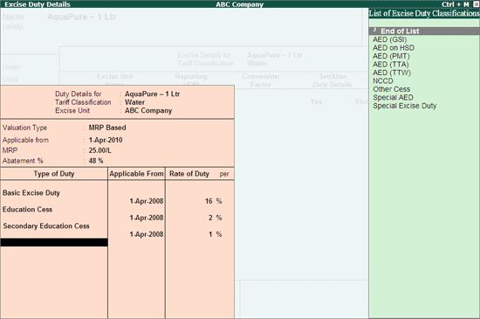This screenshot has width=480, height=319.
Task: Click the MRP value 25.00/L
Action: [99, 150]
